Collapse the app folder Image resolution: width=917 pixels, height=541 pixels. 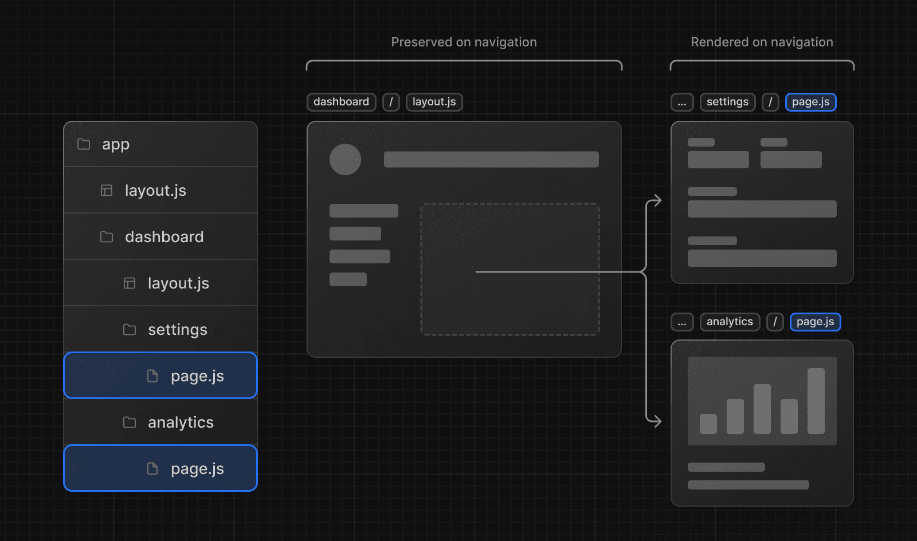(x=116, y=144)
